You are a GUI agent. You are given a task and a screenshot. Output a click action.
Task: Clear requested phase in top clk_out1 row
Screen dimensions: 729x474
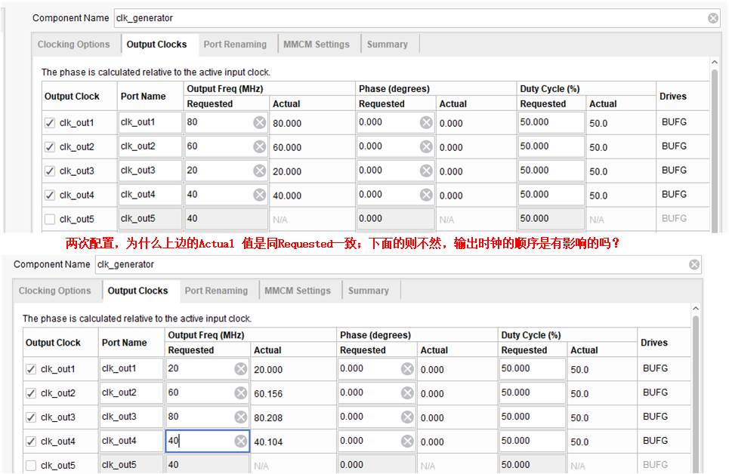coord(426,122)
